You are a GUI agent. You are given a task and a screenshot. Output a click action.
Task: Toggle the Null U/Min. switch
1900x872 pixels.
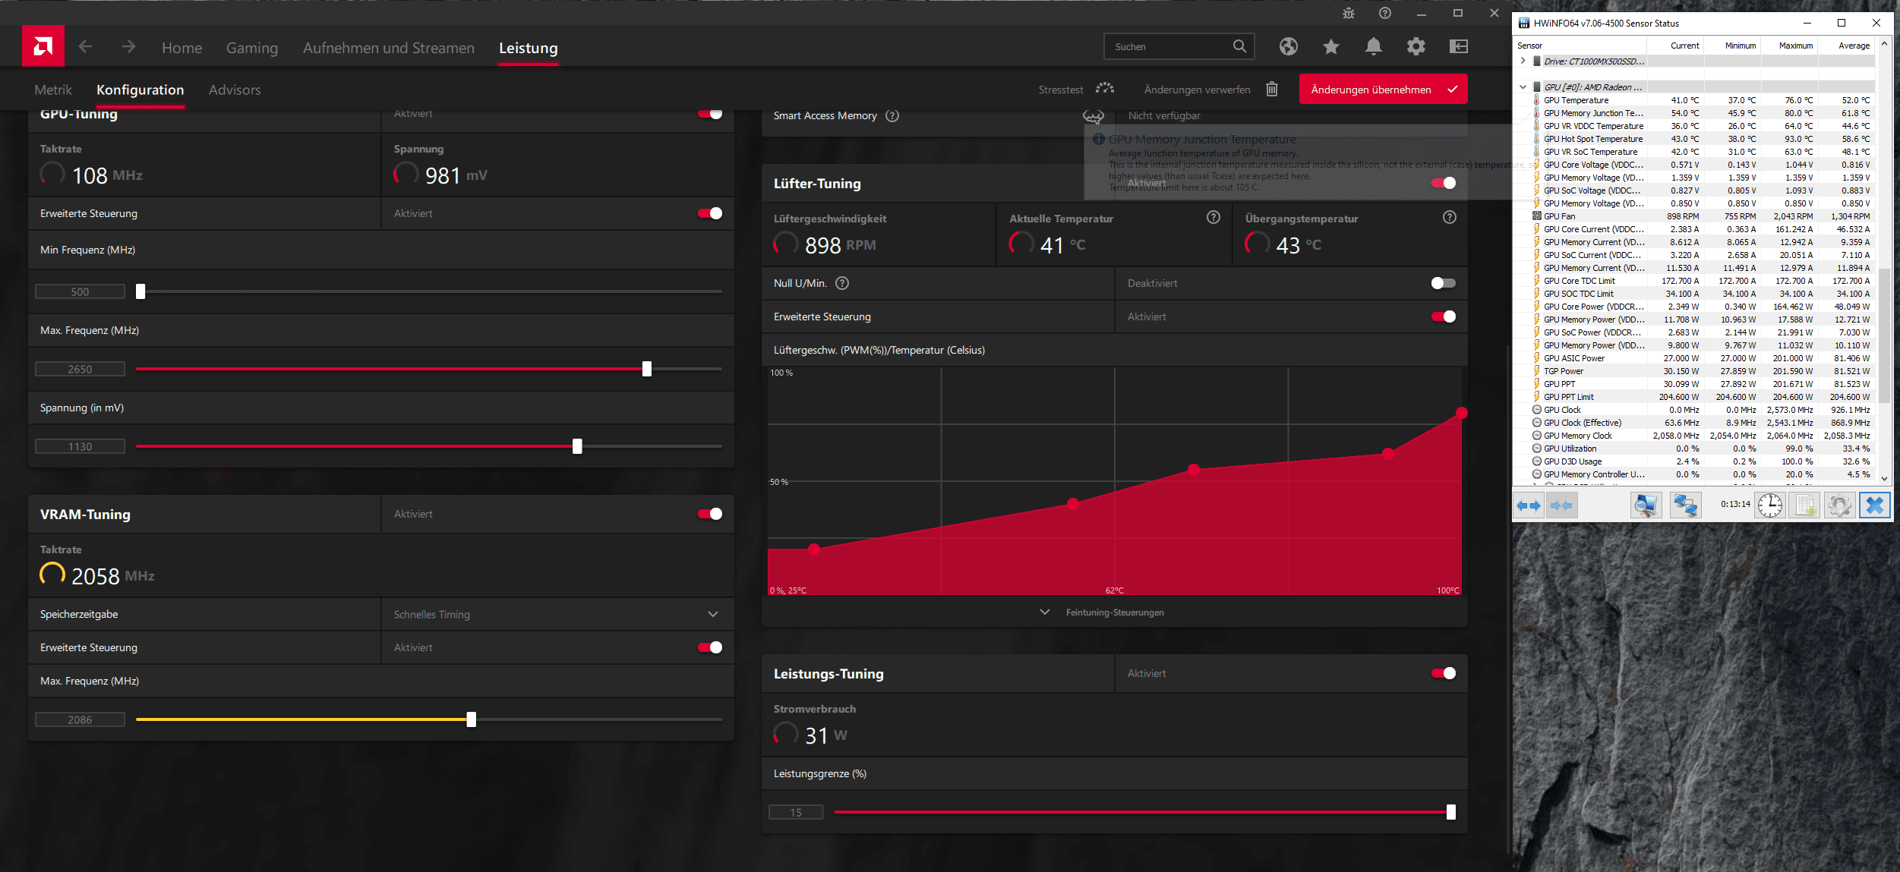tap(1443, 283)
